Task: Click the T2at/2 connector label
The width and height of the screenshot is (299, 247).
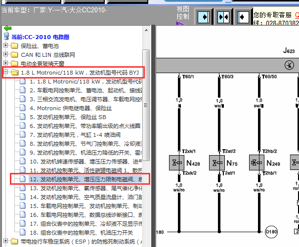Action: point(229,151)
